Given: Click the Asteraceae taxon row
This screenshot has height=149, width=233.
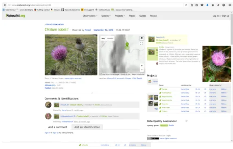Looking at the screenshot, I should [x=195, y=108].
